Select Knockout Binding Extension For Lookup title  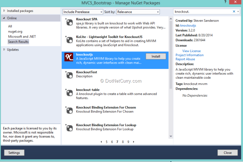click(106, 125)
